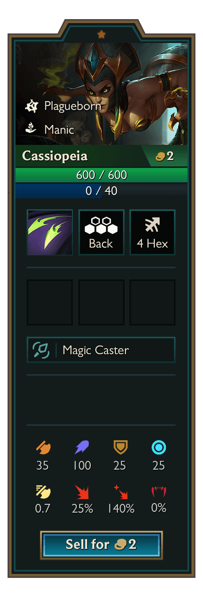Image resolution: width=203 pixels, height=597 pixels.
Task: Click the omnivamp fangs icon
Action: [159, 492]
